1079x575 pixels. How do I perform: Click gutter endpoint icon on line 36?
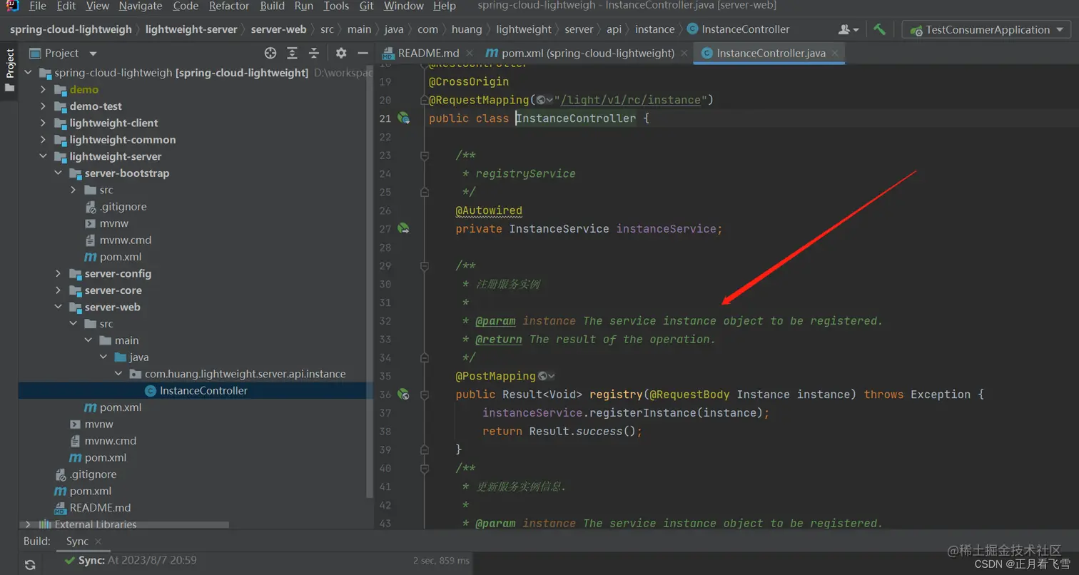point(403,395)
